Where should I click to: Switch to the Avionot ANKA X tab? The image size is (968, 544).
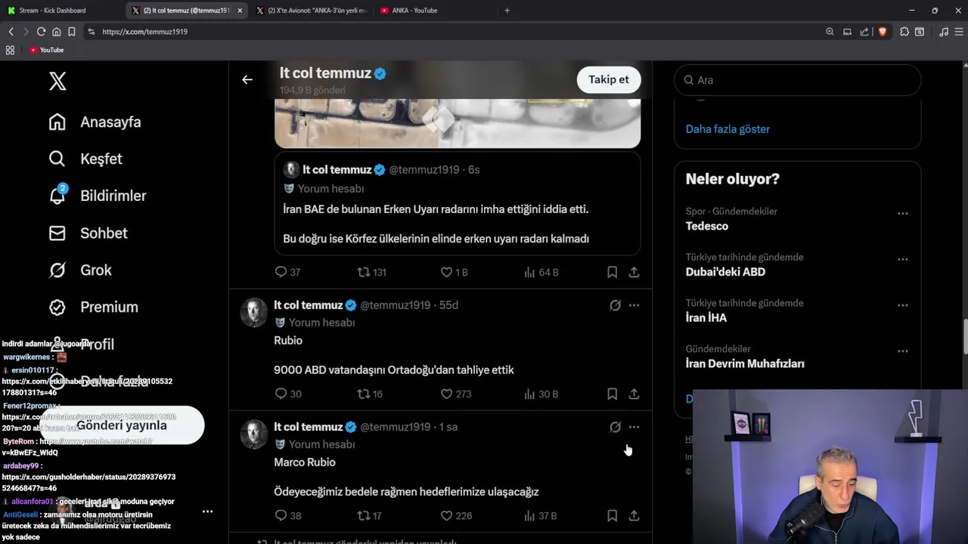[310, 11]
